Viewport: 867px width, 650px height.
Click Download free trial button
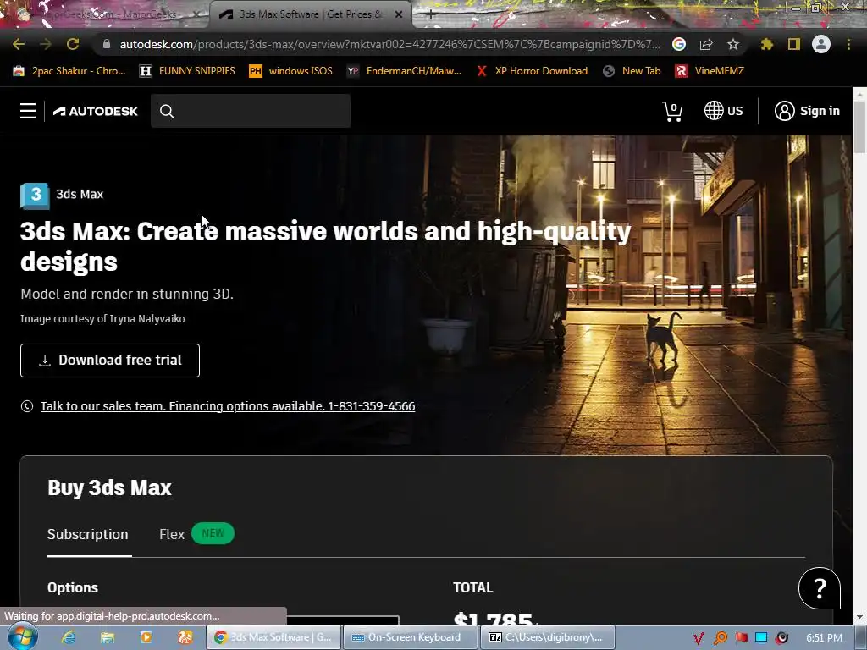tap(110, 361)
